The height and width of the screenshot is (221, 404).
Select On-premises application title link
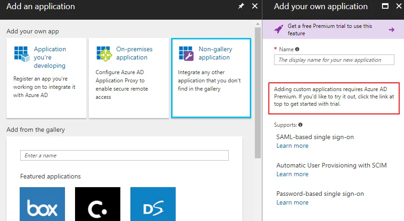tap(134, 53)
